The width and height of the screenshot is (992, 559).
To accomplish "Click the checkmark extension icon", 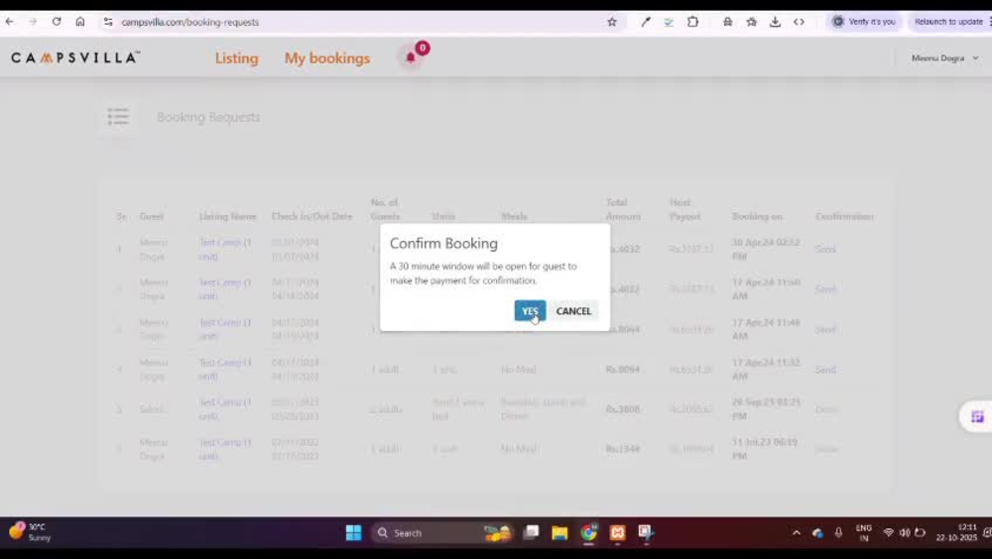I will [x=669, y=22].
